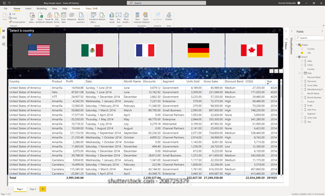Go to Page 2 tab

tap(33, 189)
